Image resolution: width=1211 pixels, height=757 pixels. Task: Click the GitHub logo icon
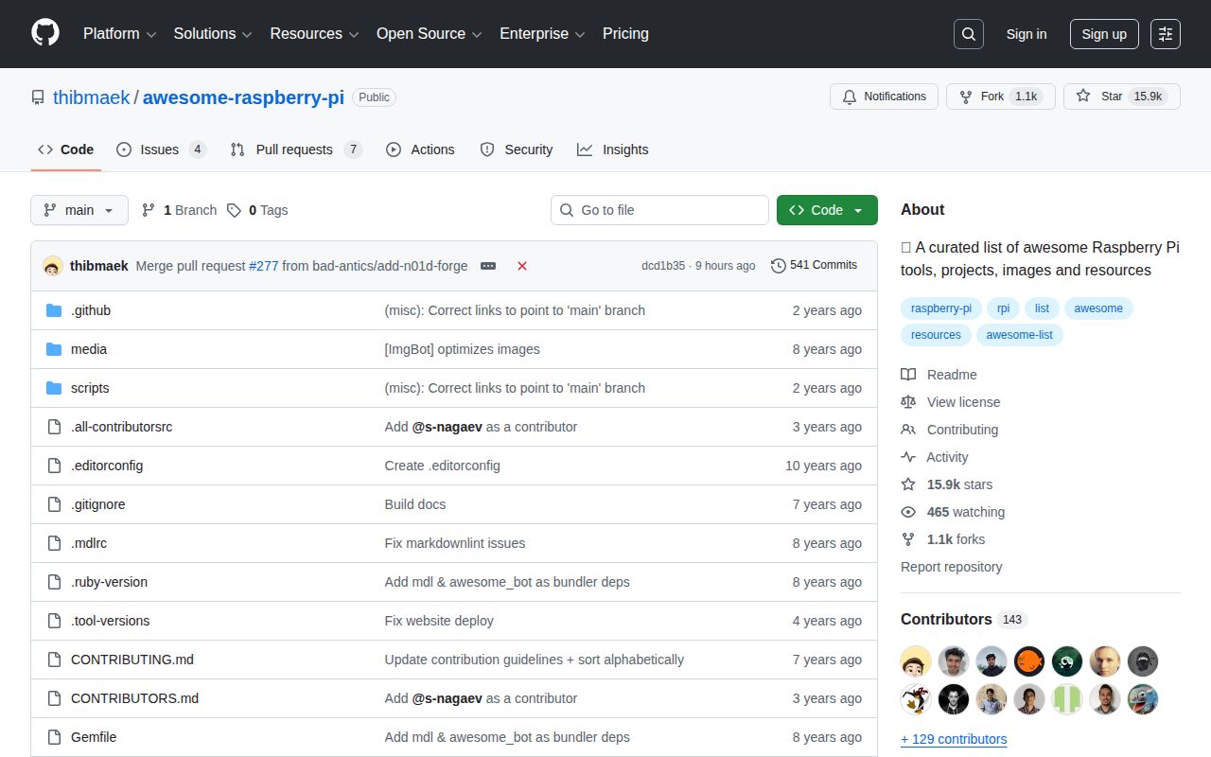click(44, 34)
